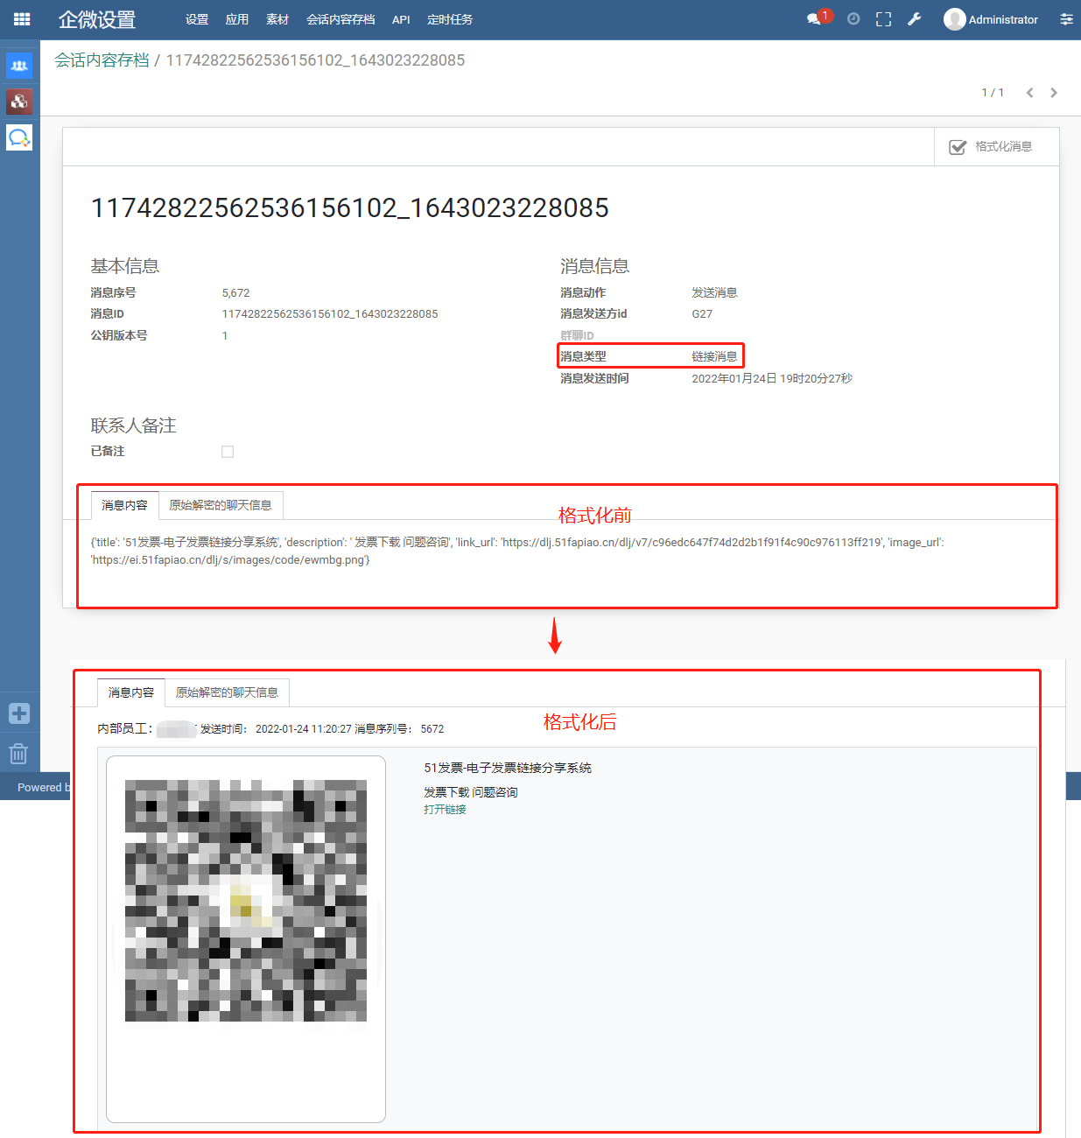Click message sequence value 5,672

[235, 293]
